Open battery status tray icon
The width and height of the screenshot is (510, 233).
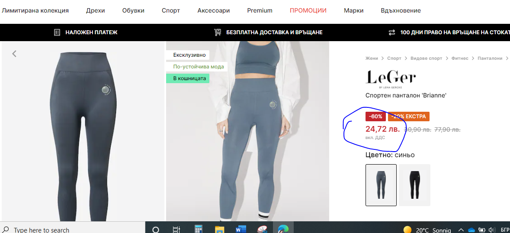point(482,230)
